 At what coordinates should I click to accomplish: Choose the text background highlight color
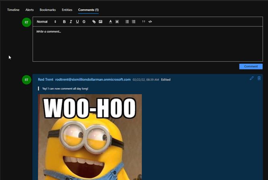coord(117,22)
